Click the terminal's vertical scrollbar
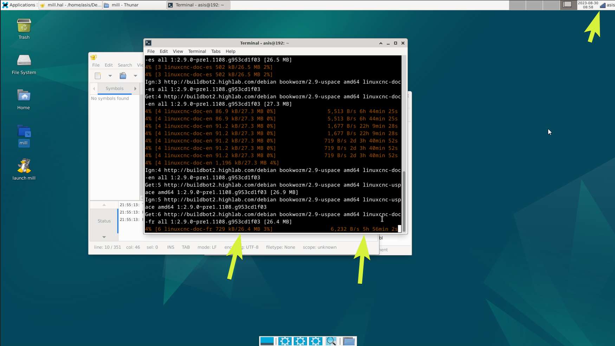The image size is (615, 346). 404,201
